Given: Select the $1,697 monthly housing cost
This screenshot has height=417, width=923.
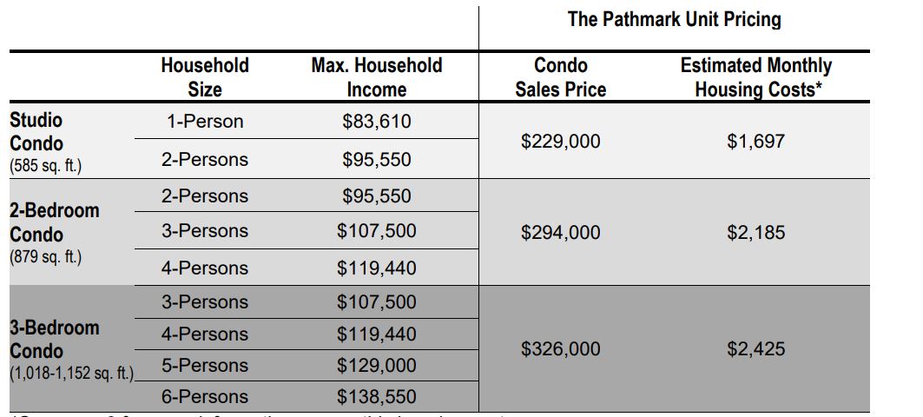Looking at the screenshot, I should coord(755,141).
